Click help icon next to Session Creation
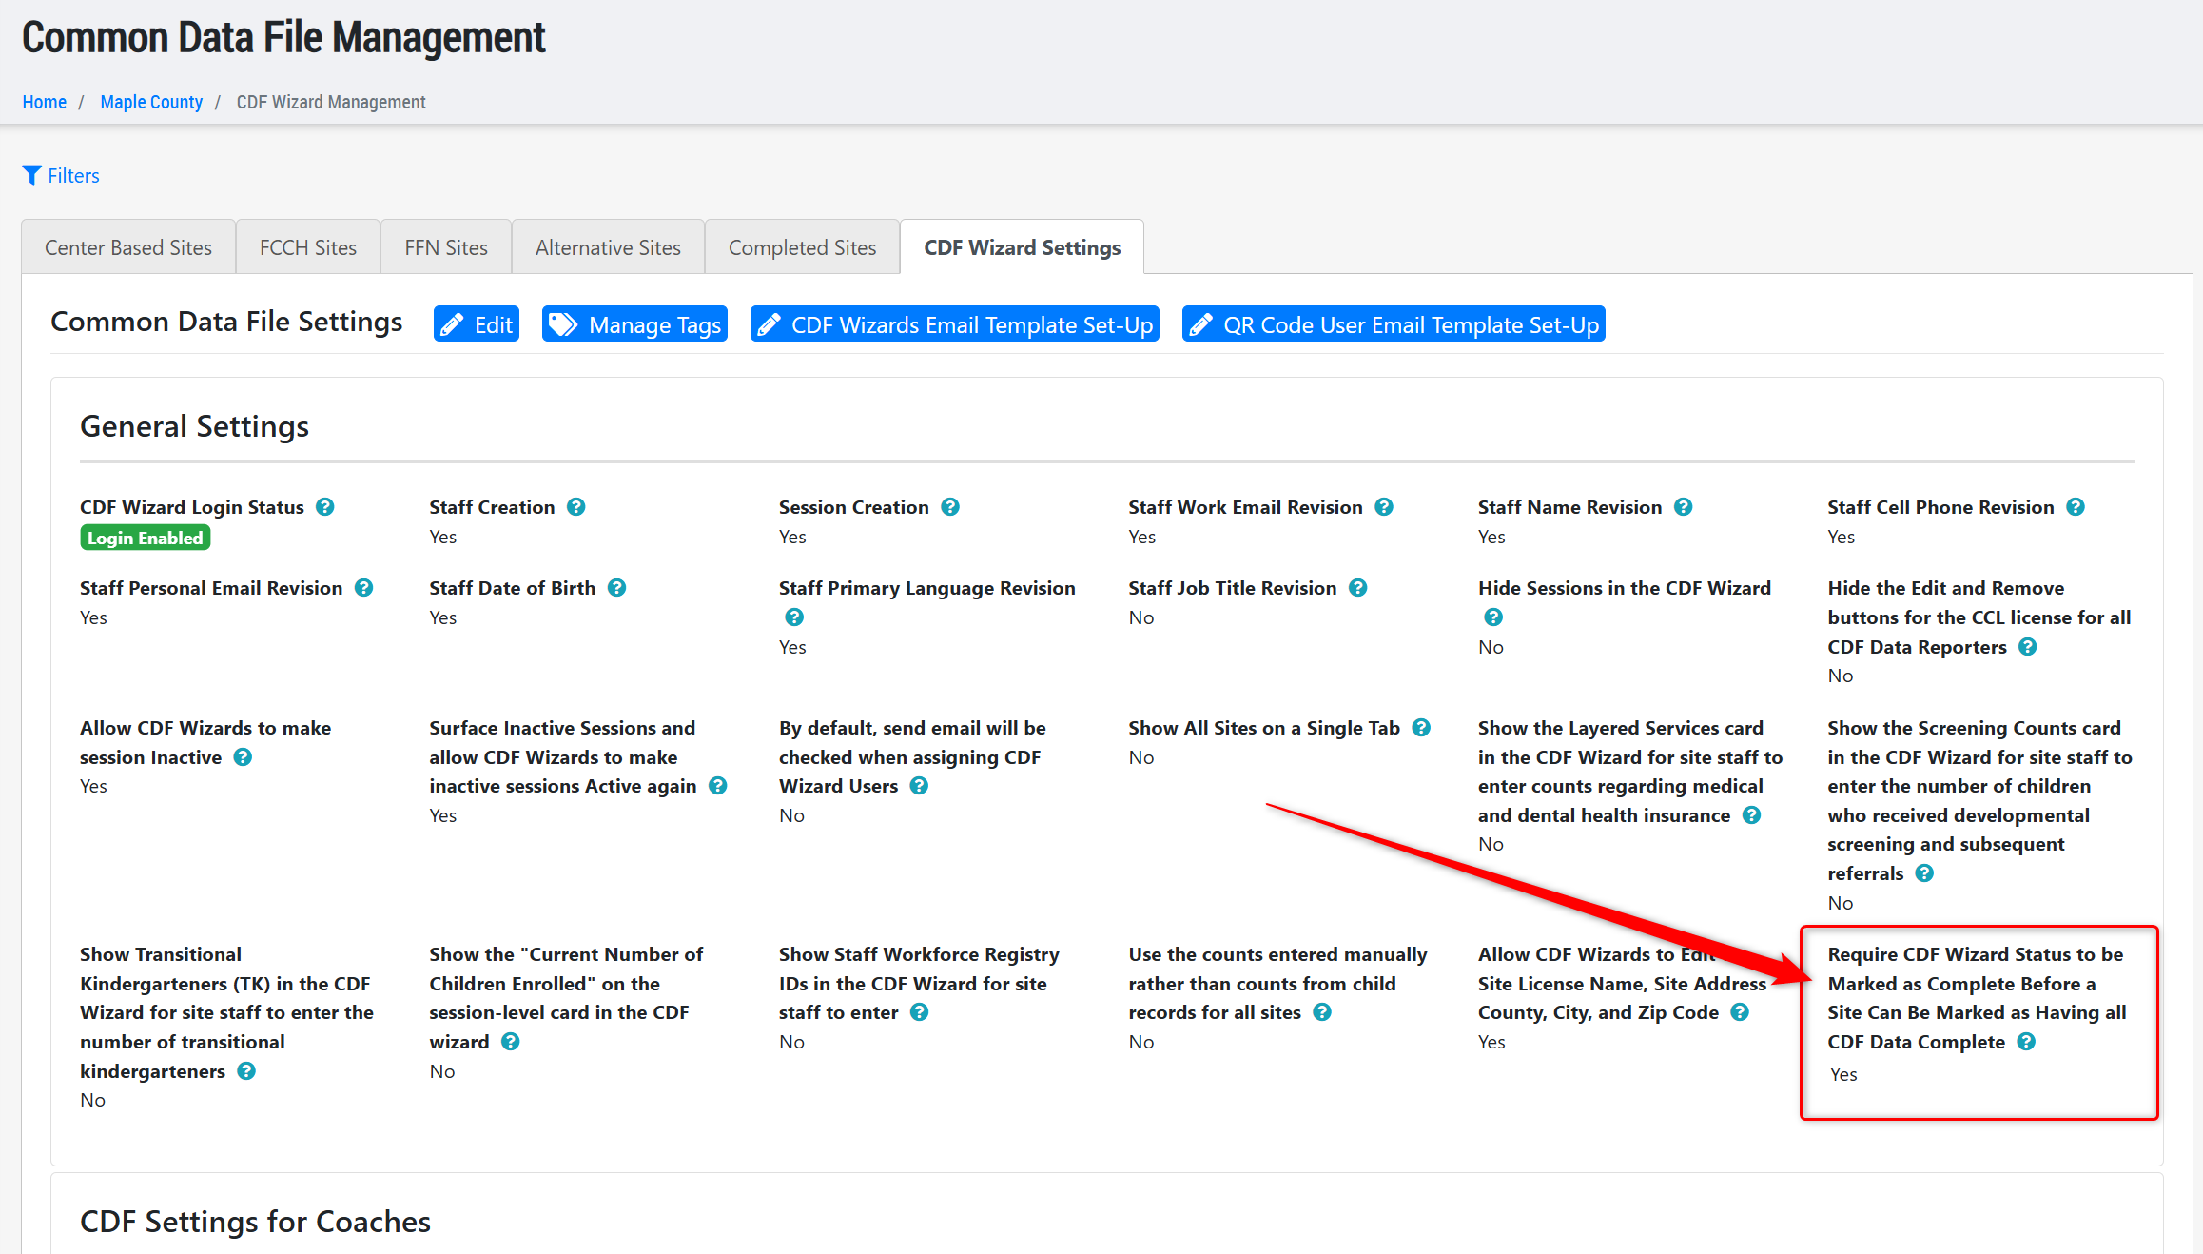The image size is (2203, 1254). 949,507
